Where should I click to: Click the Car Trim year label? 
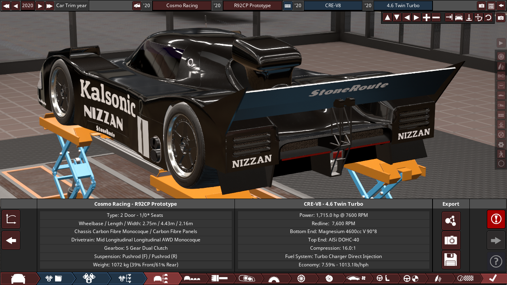pyautogui.click(x=72, y=6)
